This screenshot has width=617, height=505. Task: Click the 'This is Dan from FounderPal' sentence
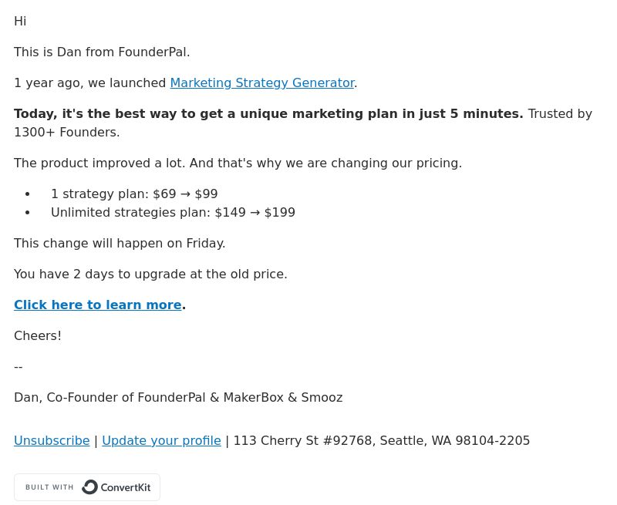[102, 52]
